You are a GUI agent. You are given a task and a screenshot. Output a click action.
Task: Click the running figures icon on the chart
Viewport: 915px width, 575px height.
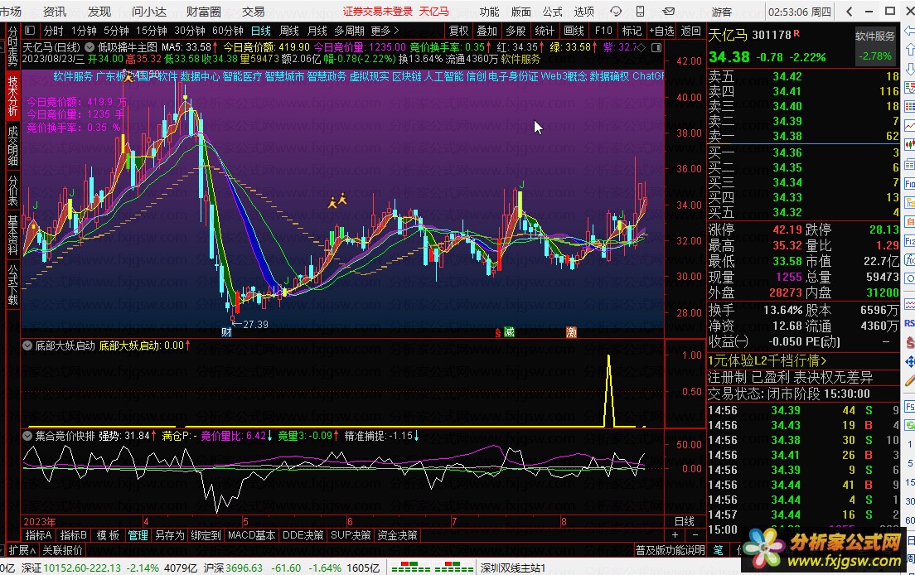click(337, 201)
